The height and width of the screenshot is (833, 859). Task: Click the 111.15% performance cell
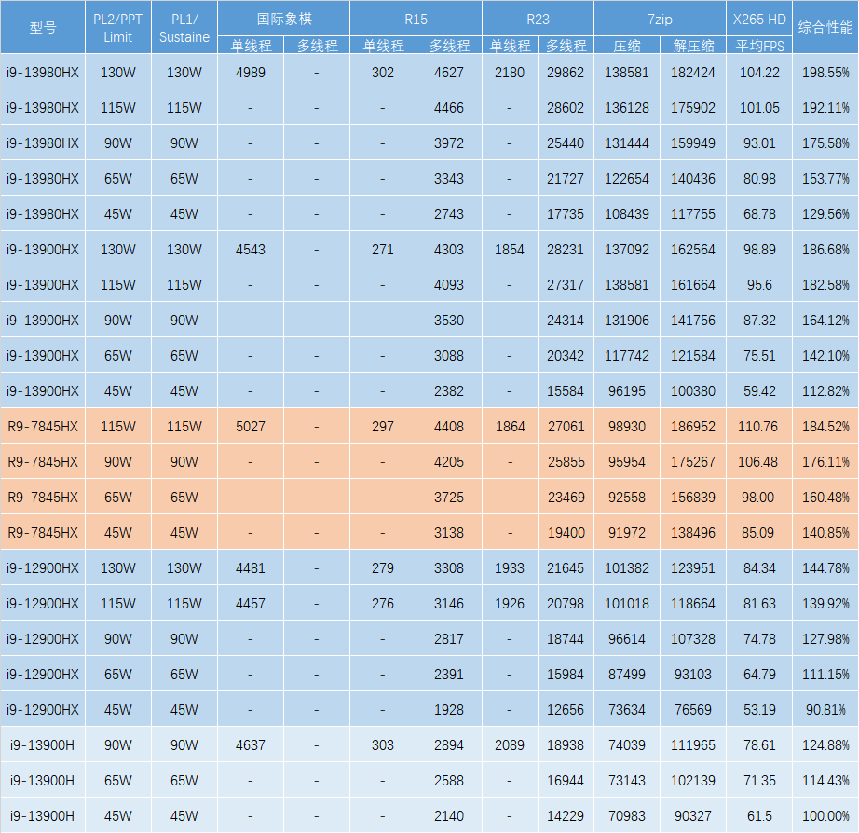click(x=825, y=674)
